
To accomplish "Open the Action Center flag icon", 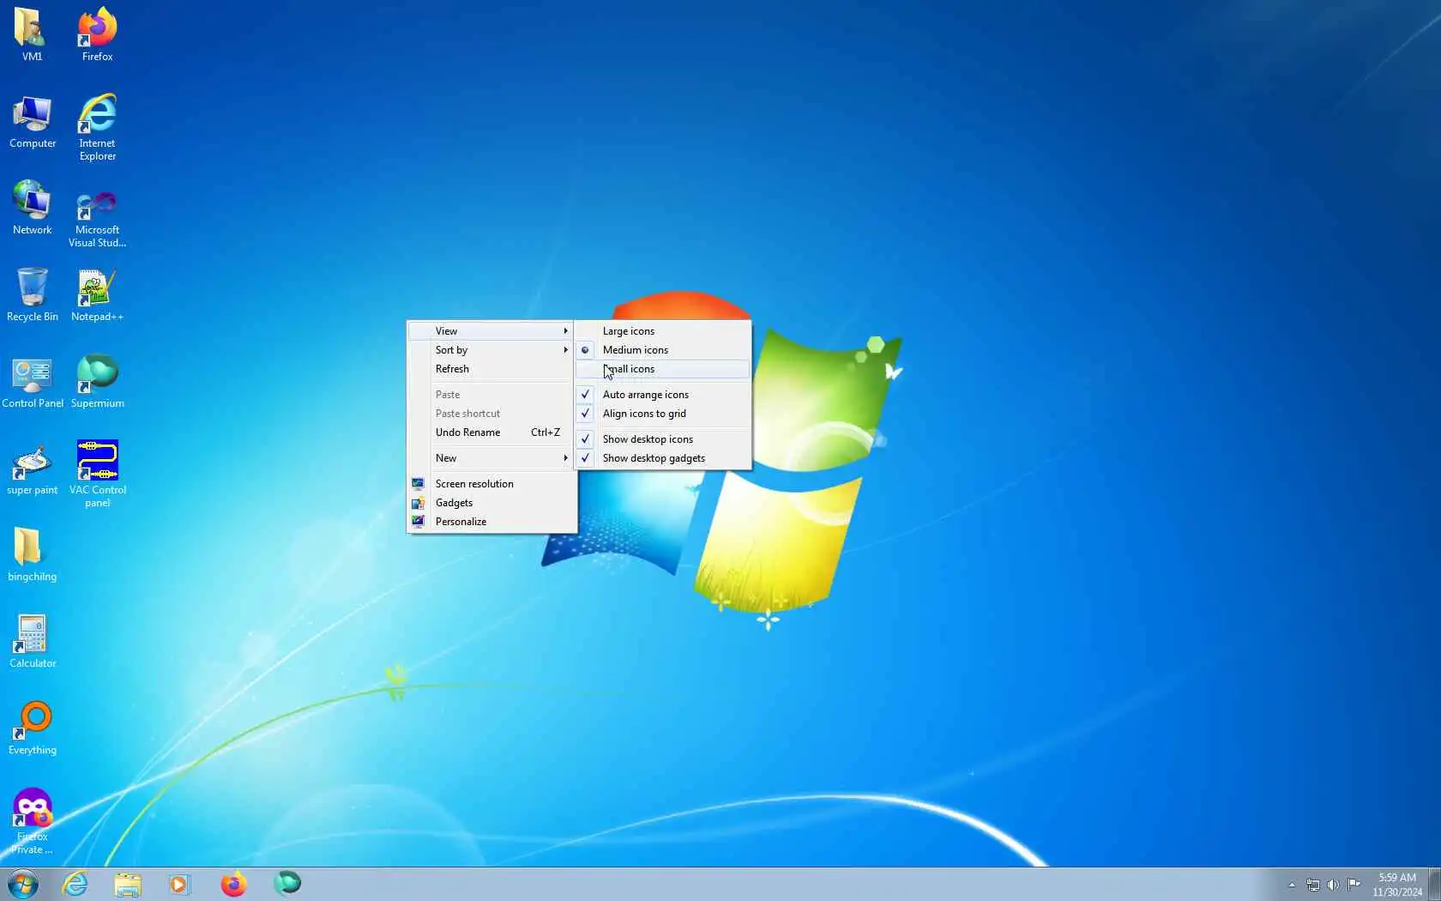I will 1354,885.
